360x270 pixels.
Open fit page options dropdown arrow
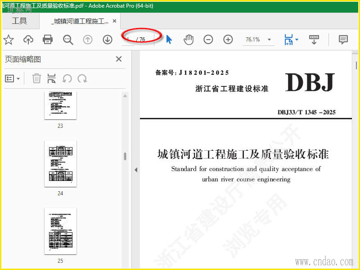pyautogui.click(x=297, y=40)
